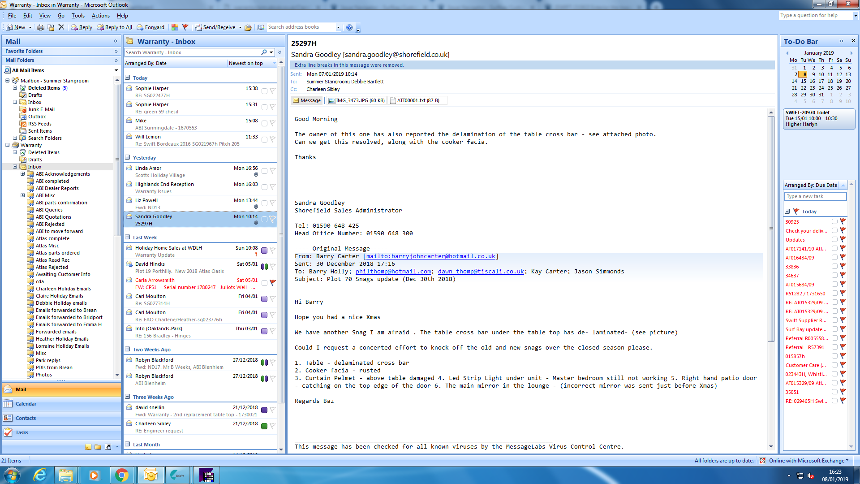The width and height of the screenshot is (860, 484).
Task: Click the purple category swatch on Carl Moulton email
Action: pyautogui.click(x=264, y=299)
